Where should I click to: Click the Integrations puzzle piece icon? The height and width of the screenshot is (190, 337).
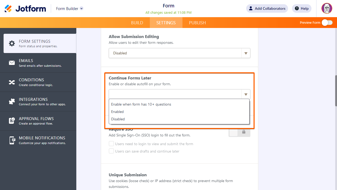[x=12, y=102]
